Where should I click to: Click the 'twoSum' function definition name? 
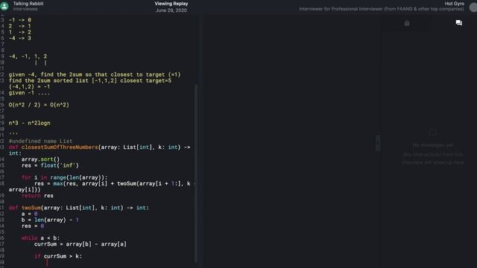click(31, 208)
